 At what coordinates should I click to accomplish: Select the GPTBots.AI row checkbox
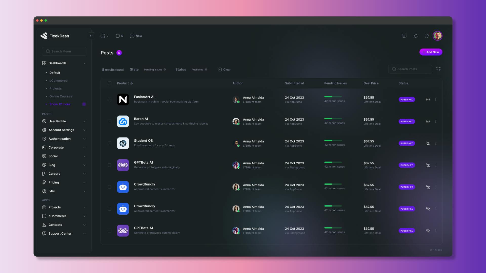point(109,165)
